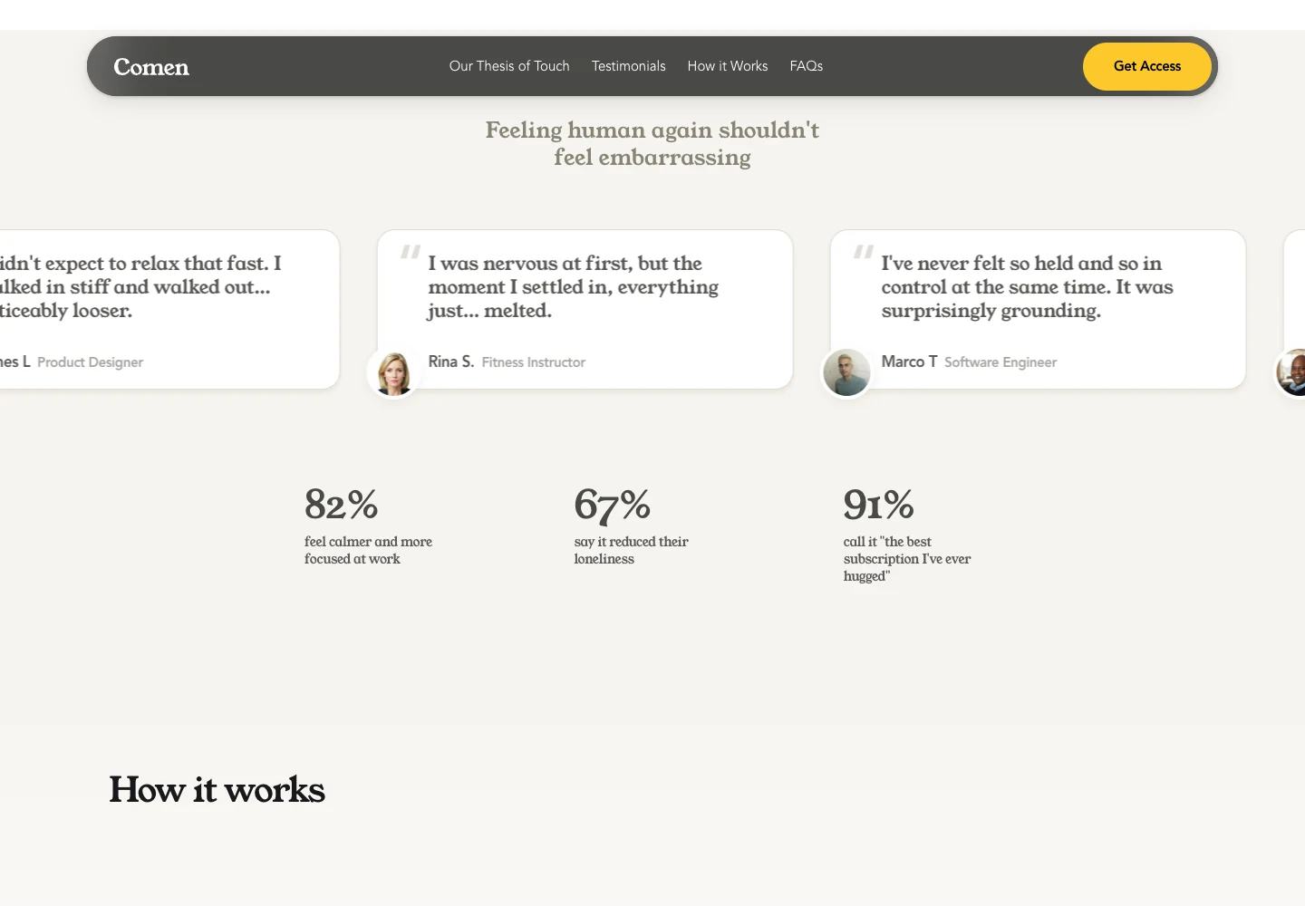This screenshot has height=906, width=1305.
Task: Click the quote mark icon on Rina's testimonial
Action: (411, 252)
